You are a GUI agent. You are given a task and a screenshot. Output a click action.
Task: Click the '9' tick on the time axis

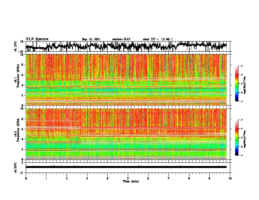[x=209, y=178]
